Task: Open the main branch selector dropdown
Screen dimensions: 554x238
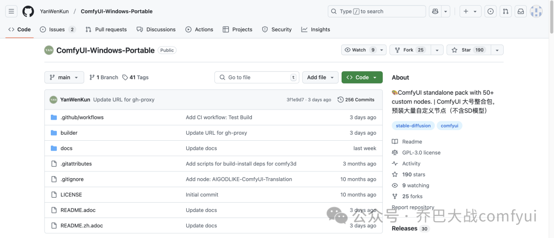Action: (x=64, y=77)
